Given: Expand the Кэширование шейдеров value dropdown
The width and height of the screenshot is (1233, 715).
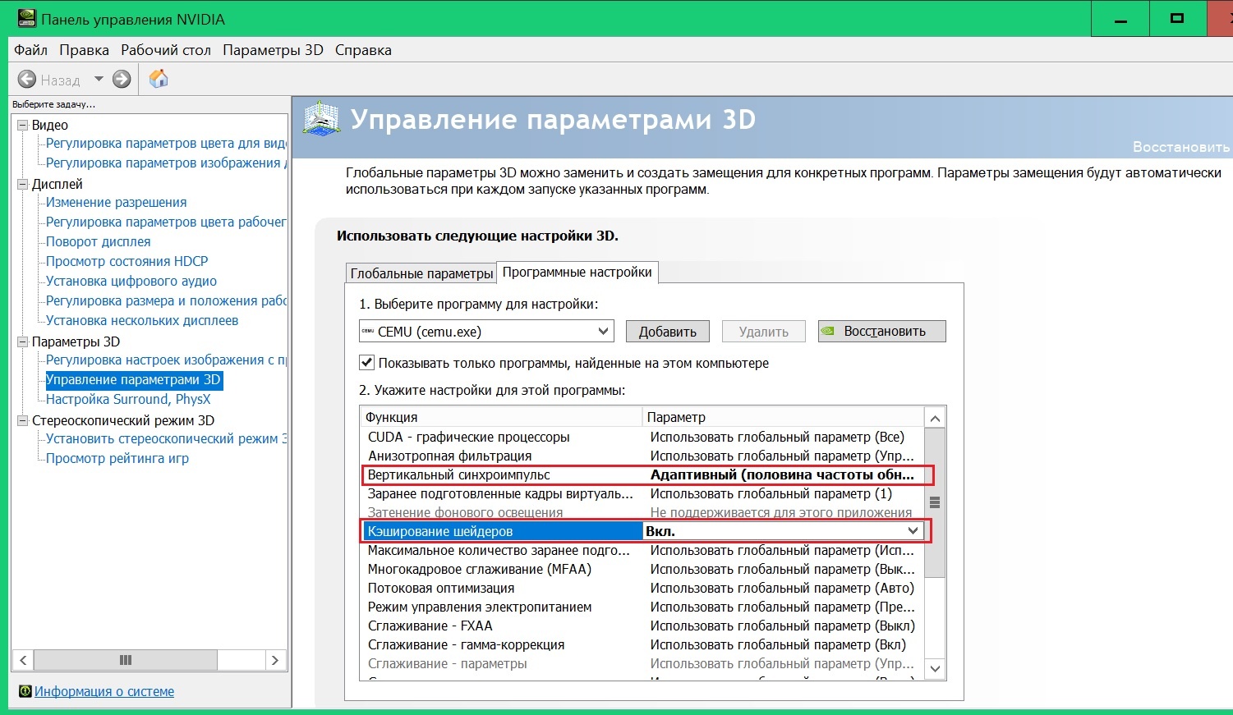Looking at the screenshot, I should pos(913,531).
